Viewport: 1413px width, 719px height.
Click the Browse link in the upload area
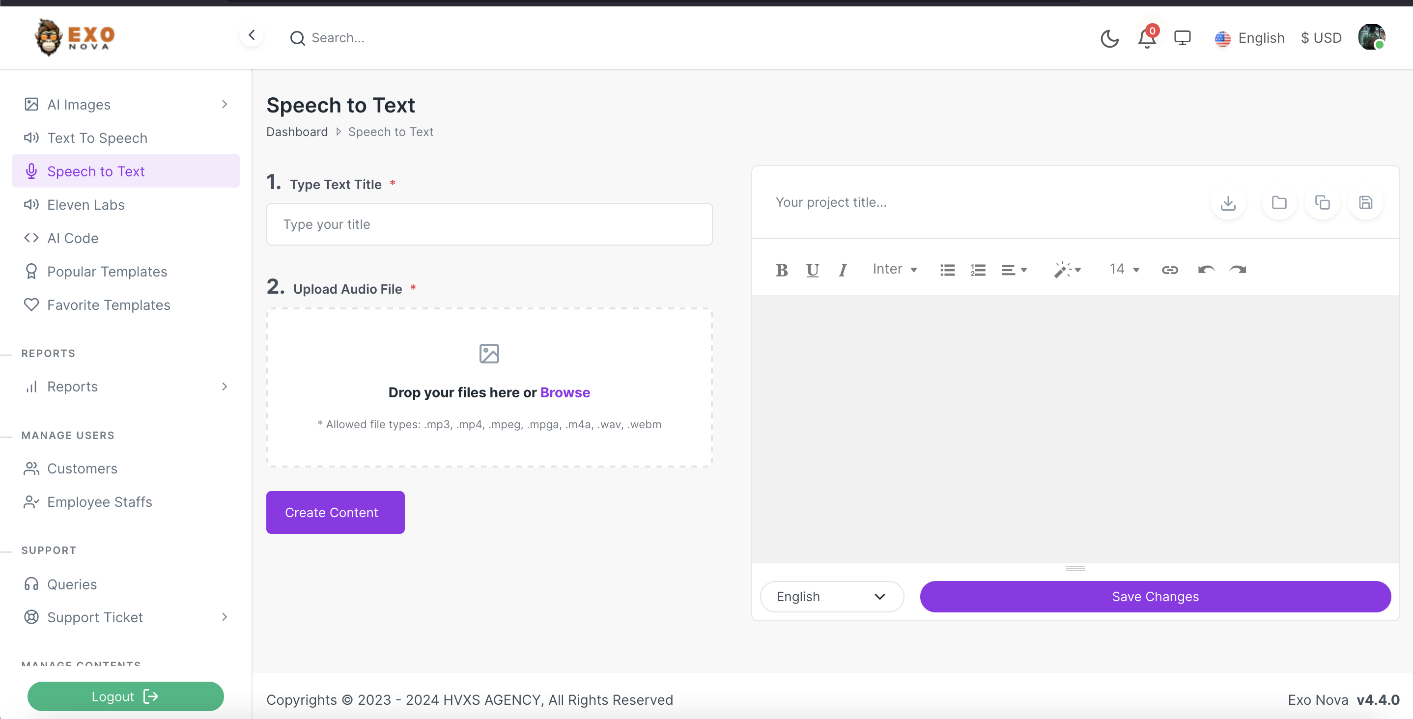[565, 393]
